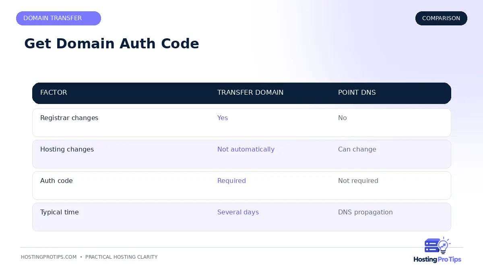Click the "Several days" cell
The image size is (483, 272).
pyautogui.click(x=238, y=212)
